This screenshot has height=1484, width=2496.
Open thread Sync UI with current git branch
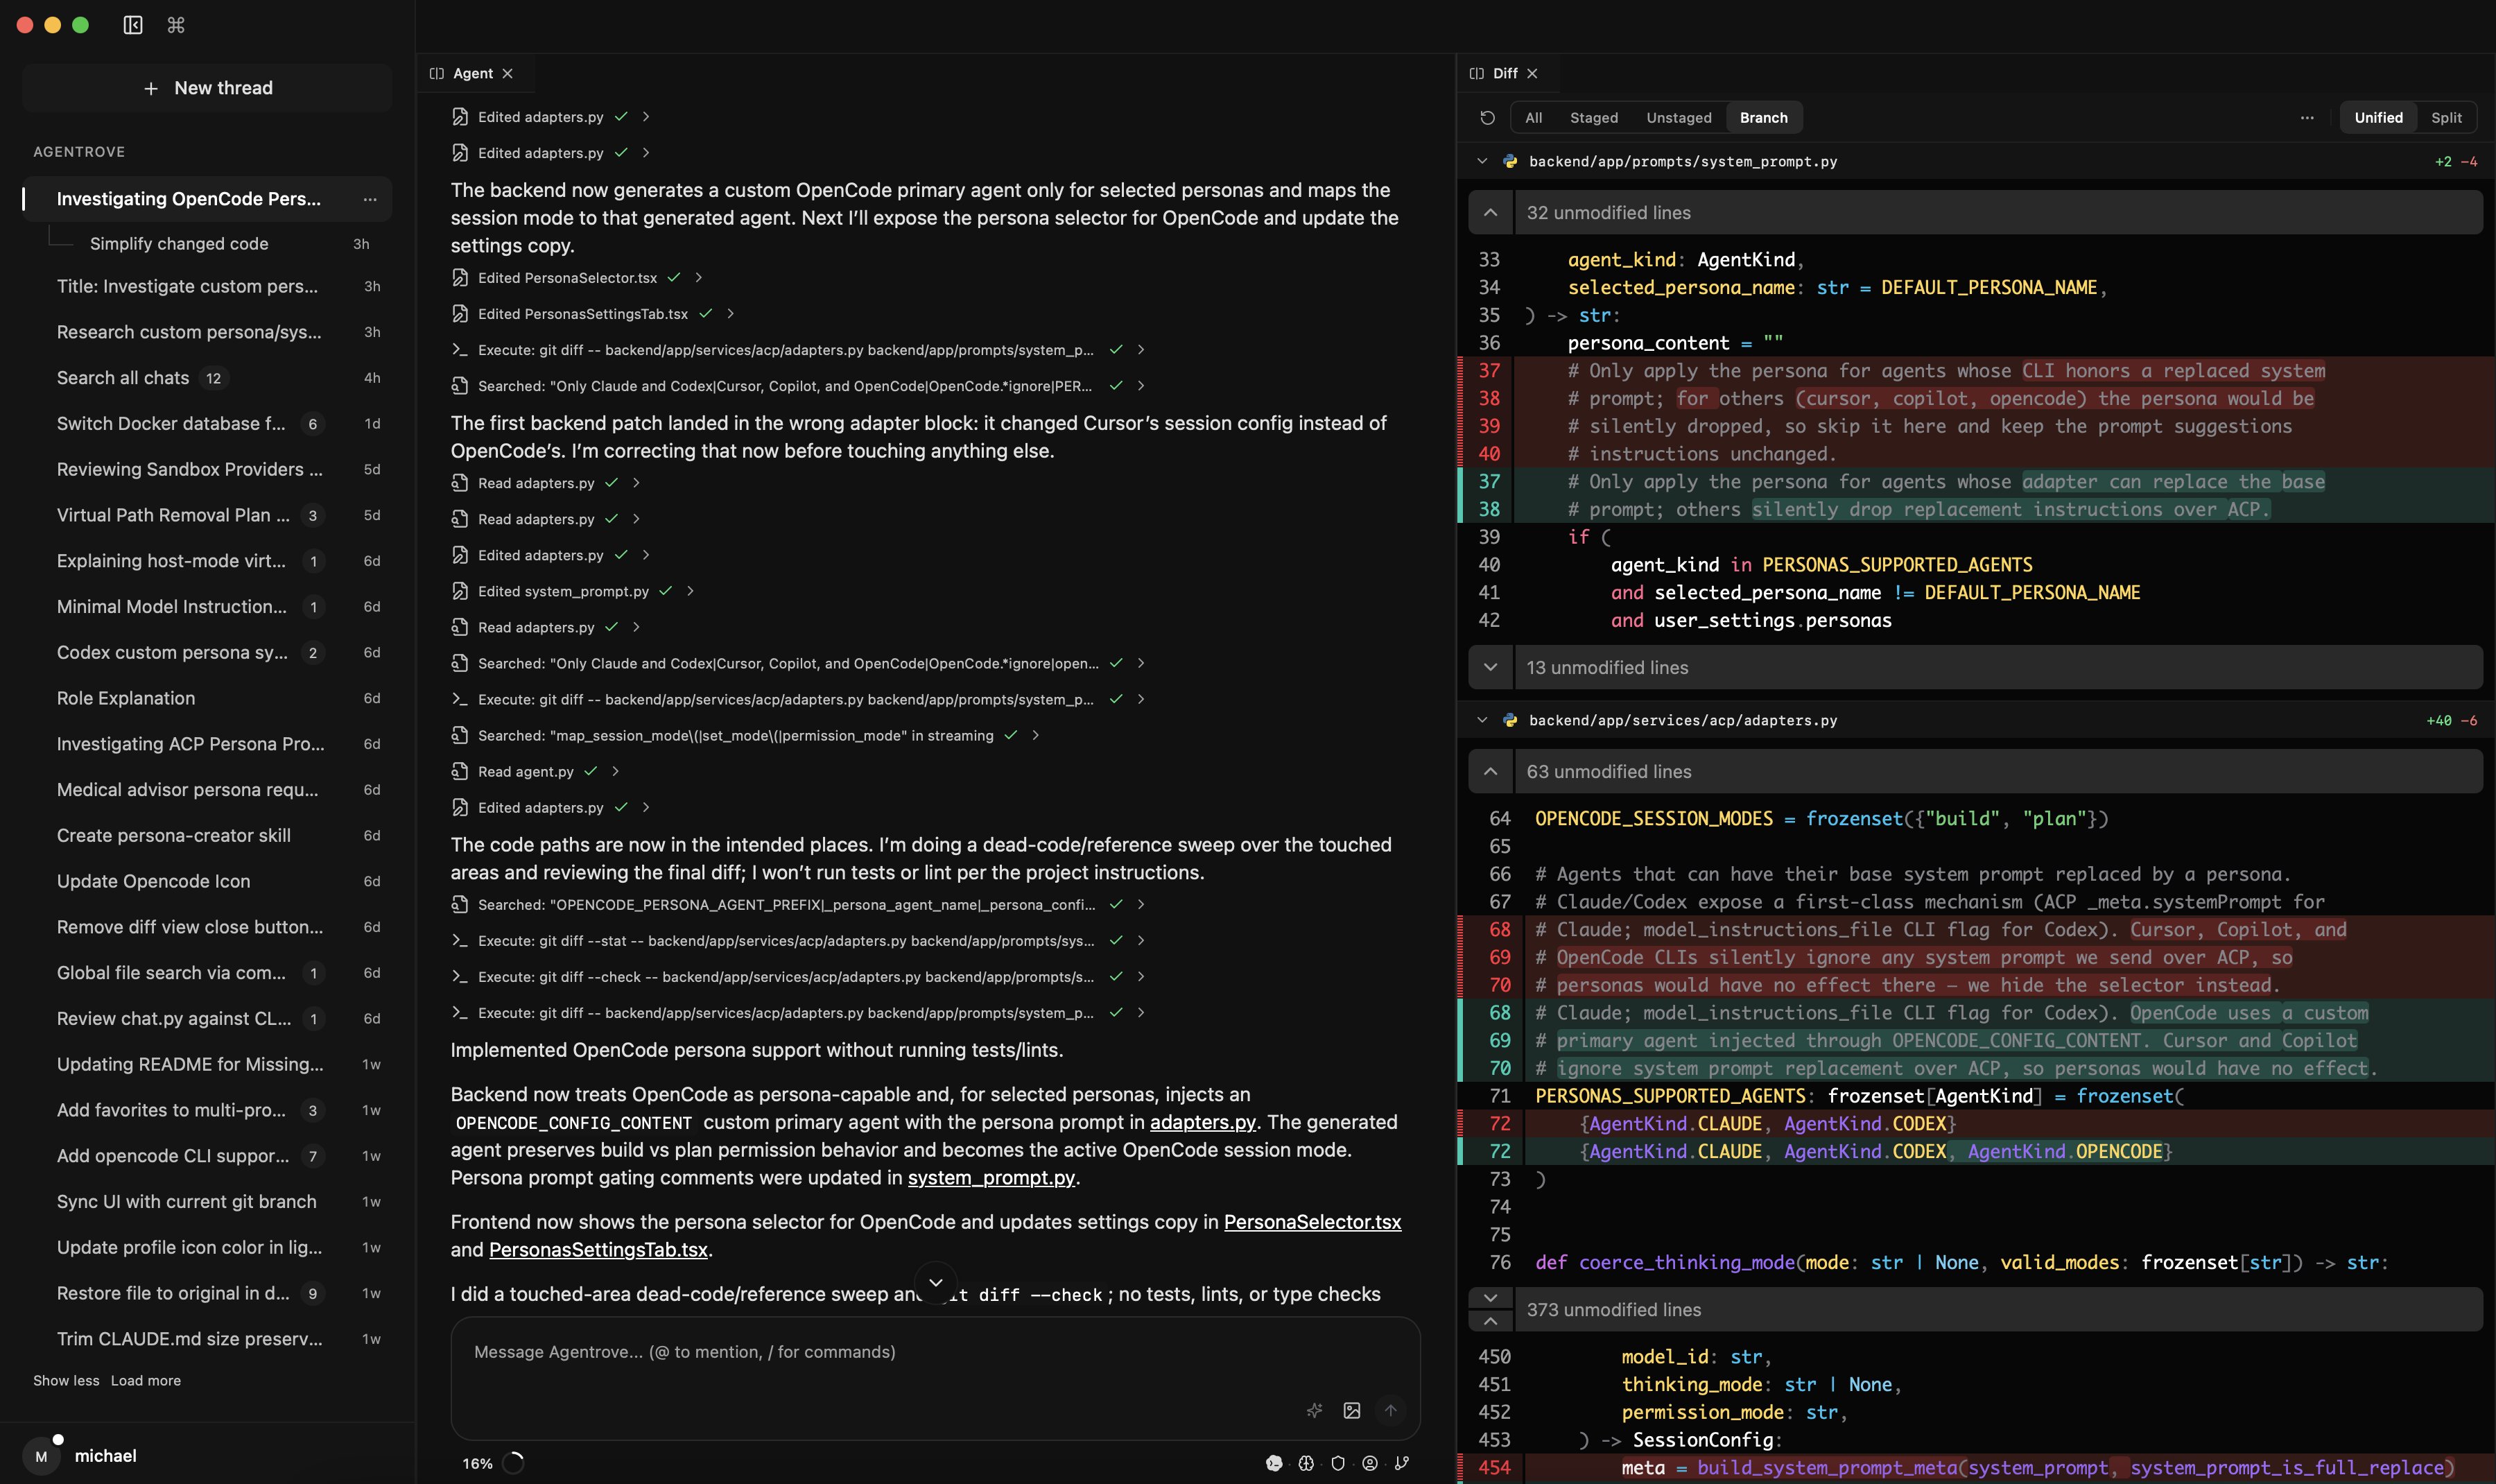click(x=207, y=1201)
